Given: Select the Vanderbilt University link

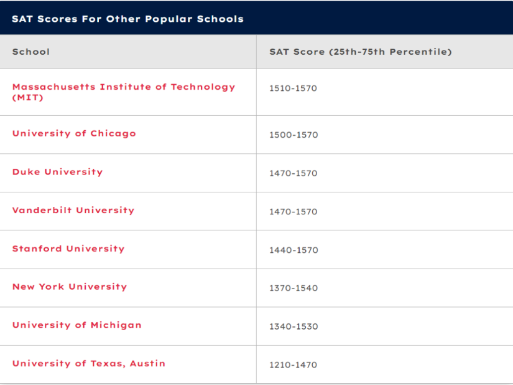Looking at the screenshot, I should (x=73, y=210).
